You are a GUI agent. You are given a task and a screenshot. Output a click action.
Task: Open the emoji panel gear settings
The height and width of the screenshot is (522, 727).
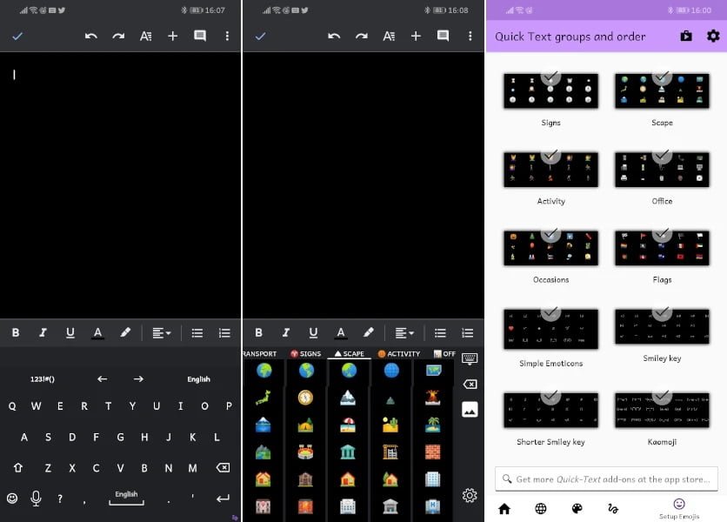tap(470, 495)
